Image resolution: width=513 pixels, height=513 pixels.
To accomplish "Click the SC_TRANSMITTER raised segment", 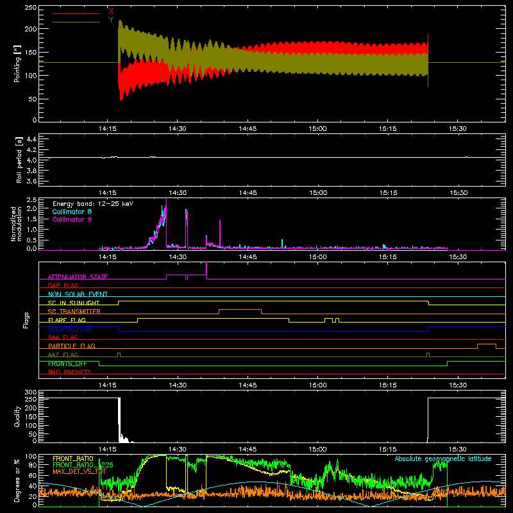I will (x=240, y=311).
